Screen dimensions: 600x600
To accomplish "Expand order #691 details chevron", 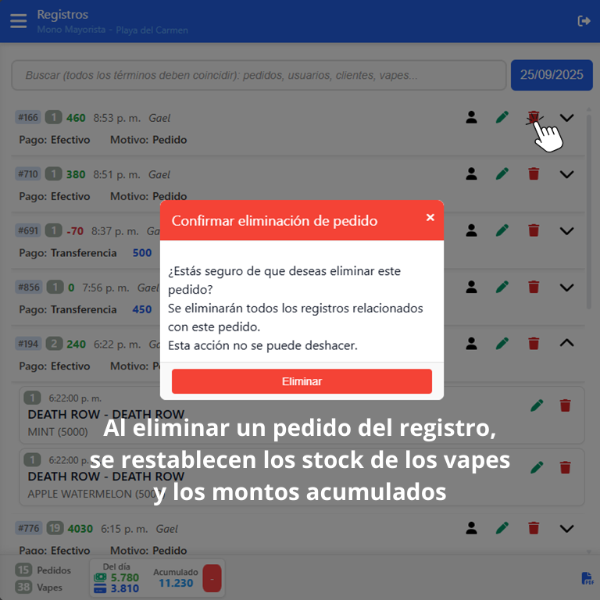I will tap(566, 230).
